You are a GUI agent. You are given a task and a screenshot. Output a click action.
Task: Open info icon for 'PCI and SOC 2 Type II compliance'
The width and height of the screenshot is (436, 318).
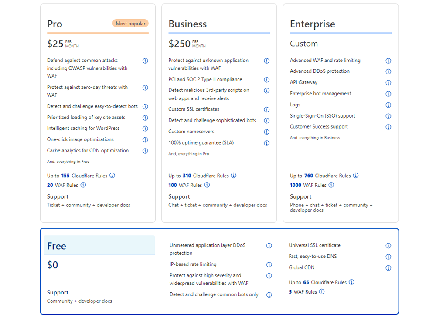click(266, 80)
